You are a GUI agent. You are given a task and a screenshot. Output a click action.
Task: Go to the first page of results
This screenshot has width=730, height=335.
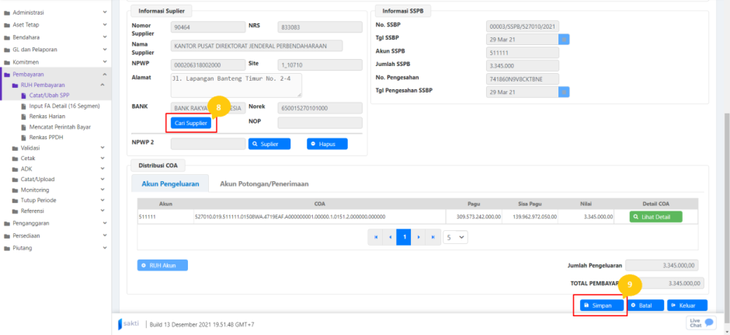click(x=376, y=237)
